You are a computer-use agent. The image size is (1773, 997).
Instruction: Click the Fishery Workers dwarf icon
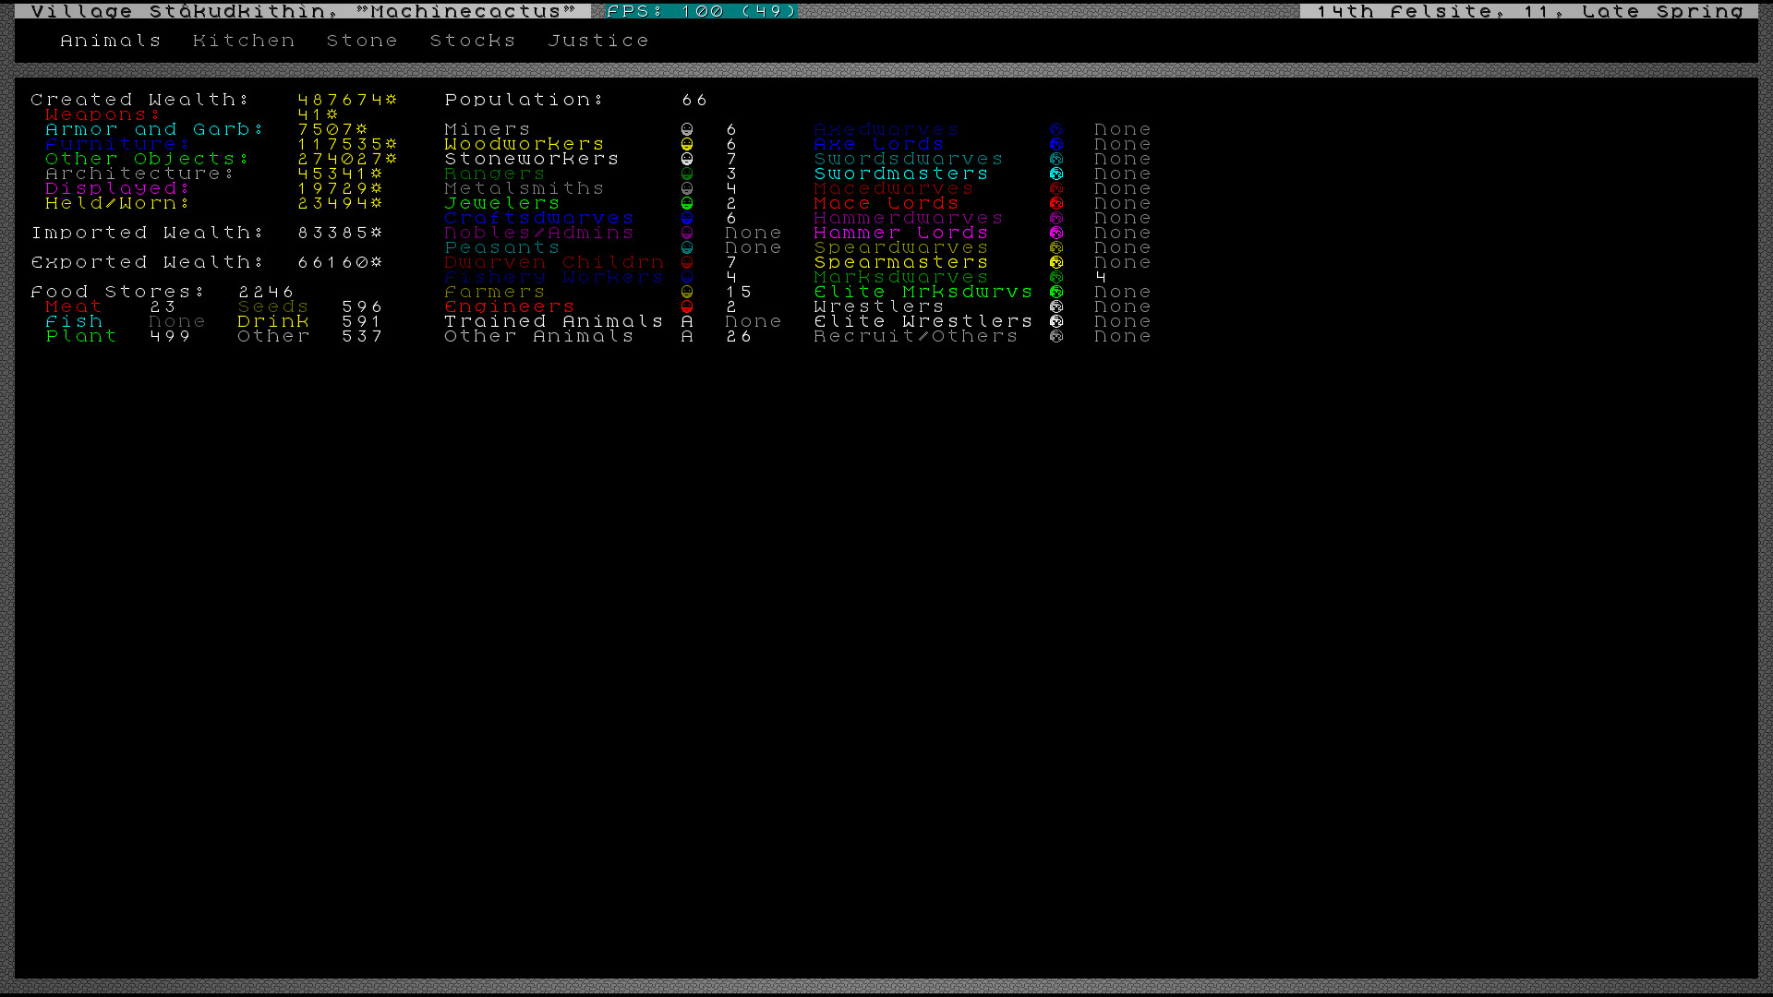[x=687, y=277]
